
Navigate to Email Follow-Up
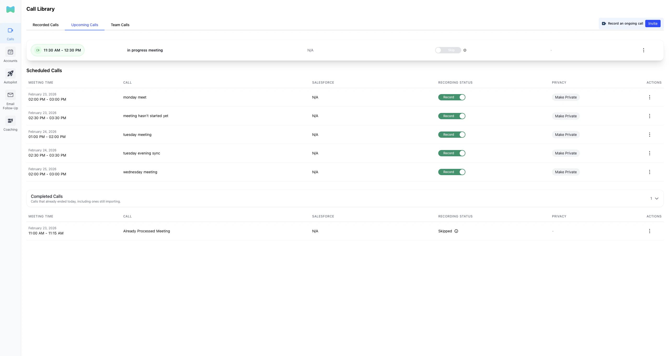click(10, 99)
